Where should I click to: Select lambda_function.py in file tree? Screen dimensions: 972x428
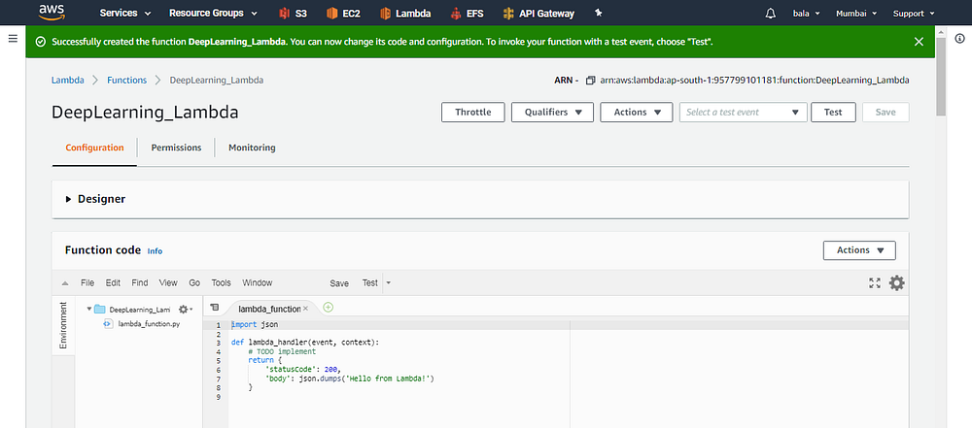(149, 323)
